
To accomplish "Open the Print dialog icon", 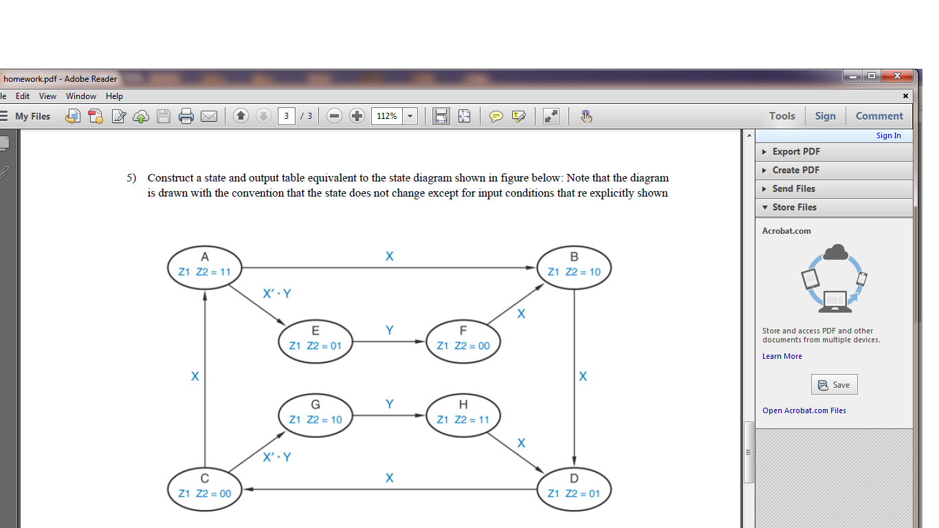I will (x=185, y=115).
